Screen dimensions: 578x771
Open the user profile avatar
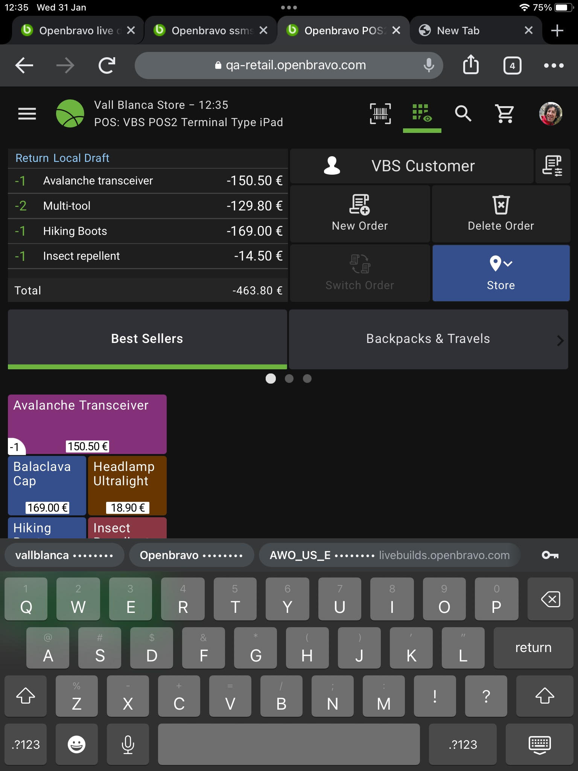pos(551,113)
